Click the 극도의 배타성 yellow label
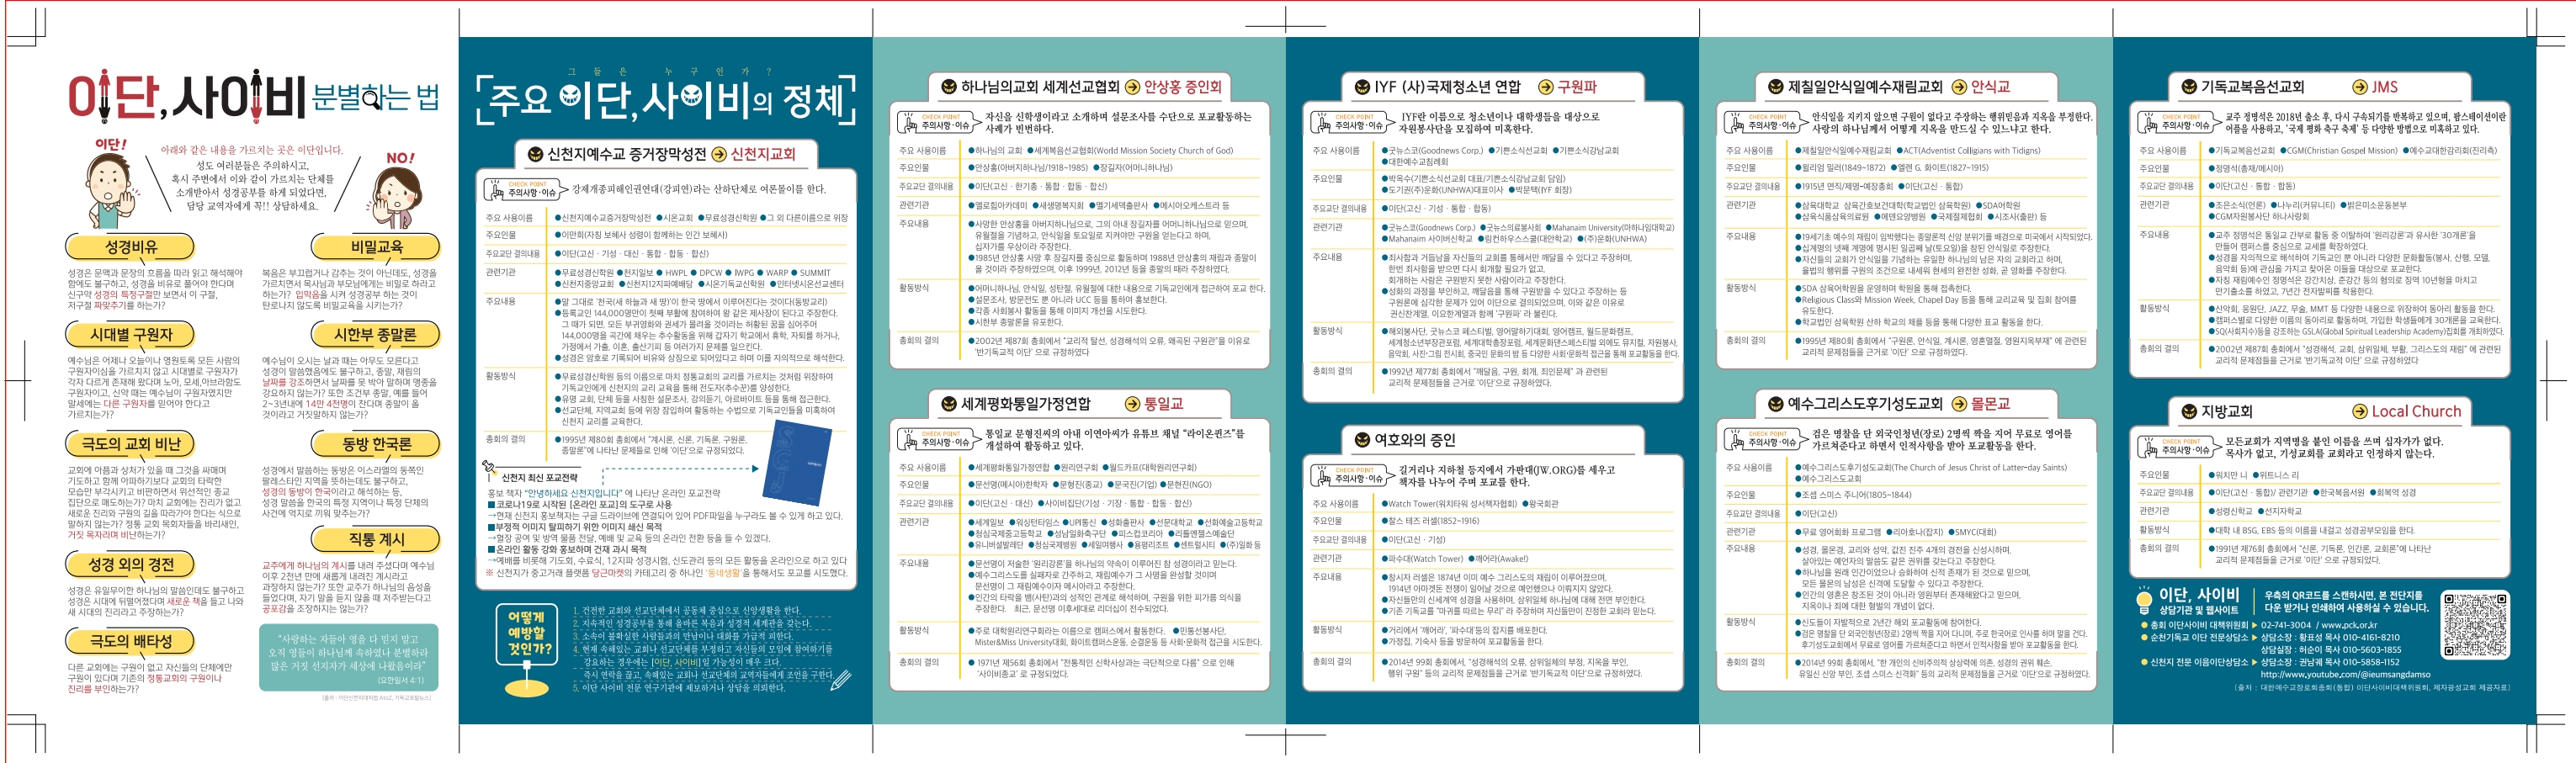This screenshot has height=763, width=2576. coord(131,642)
